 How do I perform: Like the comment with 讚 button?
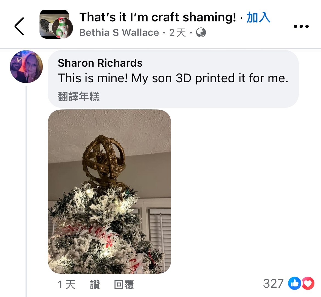point(95,284)
